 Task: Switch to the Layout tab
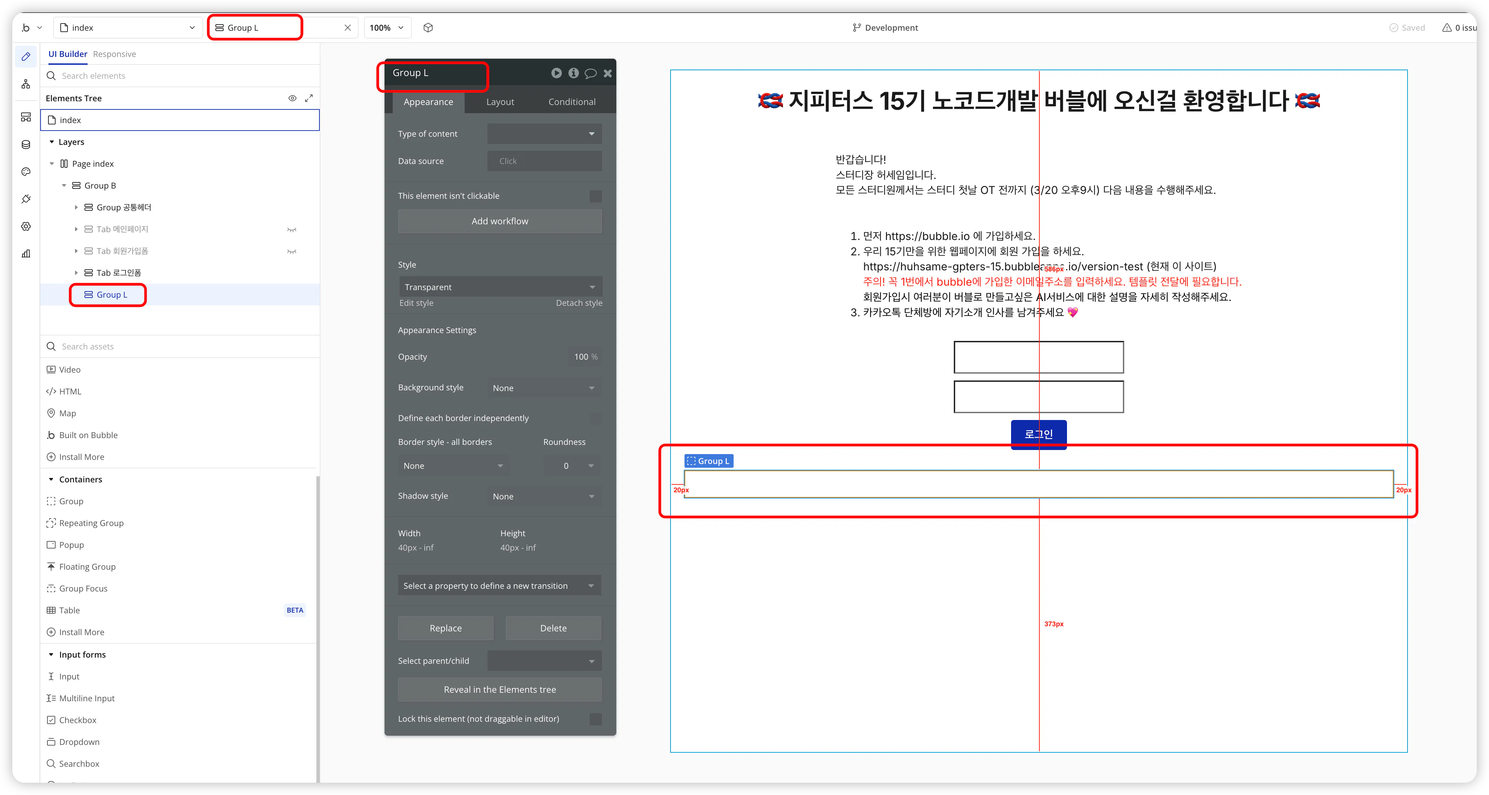click(x=500, y=102)
